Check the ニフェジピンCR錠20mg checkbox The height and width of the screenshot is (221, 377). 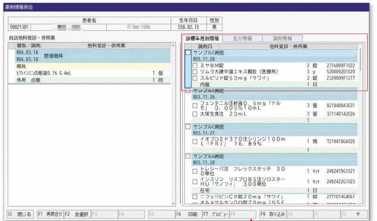coord(195,197)
